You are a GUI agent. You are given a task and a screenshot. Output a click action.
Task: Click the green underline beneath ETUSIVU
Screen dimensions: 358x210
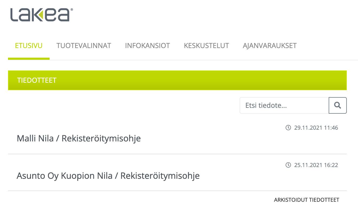(x=29, y=59)
